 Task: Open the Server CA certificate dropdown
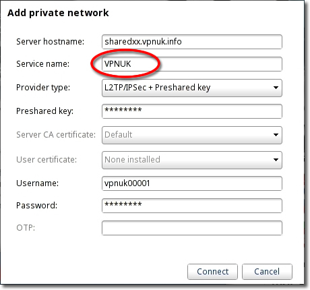point(192,135)
